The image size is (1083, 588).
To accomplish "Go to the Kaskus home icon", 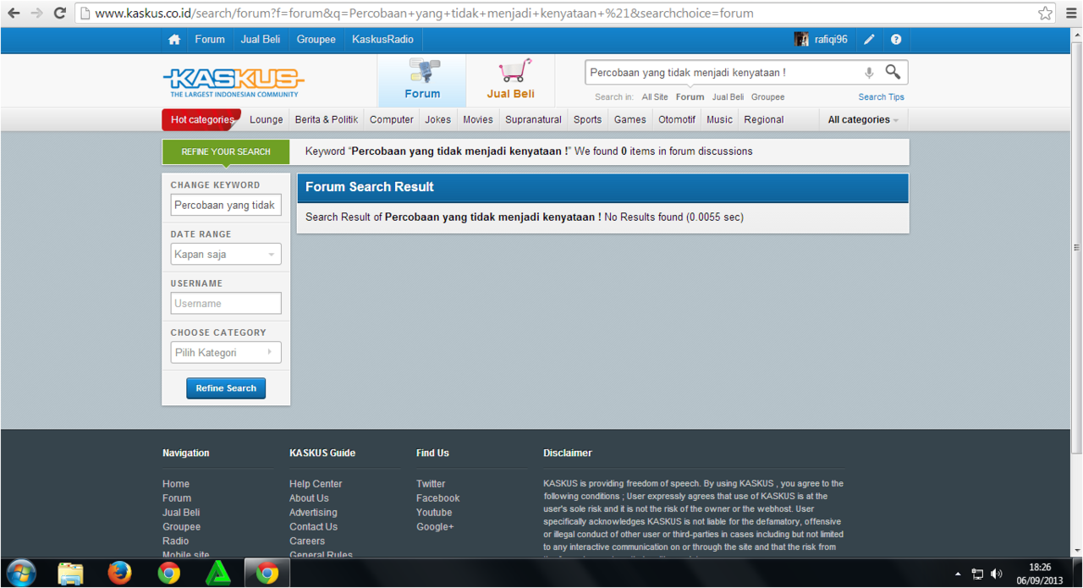I will (174, 40).
